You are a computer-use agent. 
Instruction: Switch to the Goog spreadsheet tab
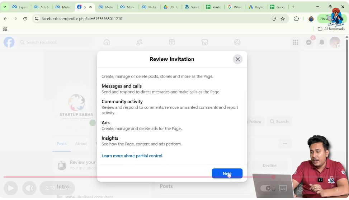tap(278, 7)
